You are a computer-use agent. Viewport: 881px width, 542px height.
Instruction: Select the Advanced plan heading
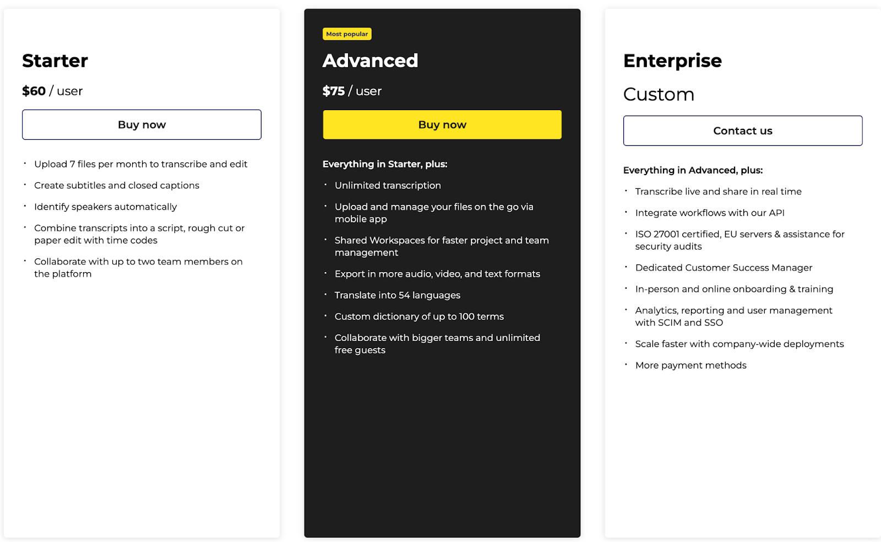[x=370, y=61]
